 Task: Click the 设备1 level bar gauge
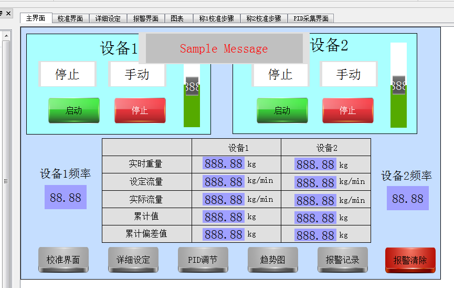tap(192, 96)
